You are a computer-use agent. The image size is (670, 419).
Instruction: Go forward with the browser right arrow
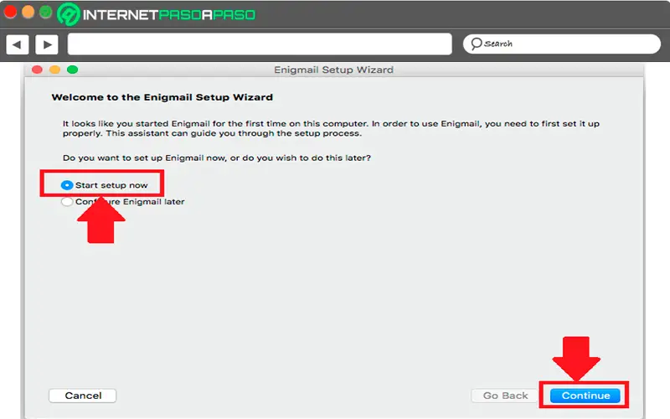click(x=47, y=44)
